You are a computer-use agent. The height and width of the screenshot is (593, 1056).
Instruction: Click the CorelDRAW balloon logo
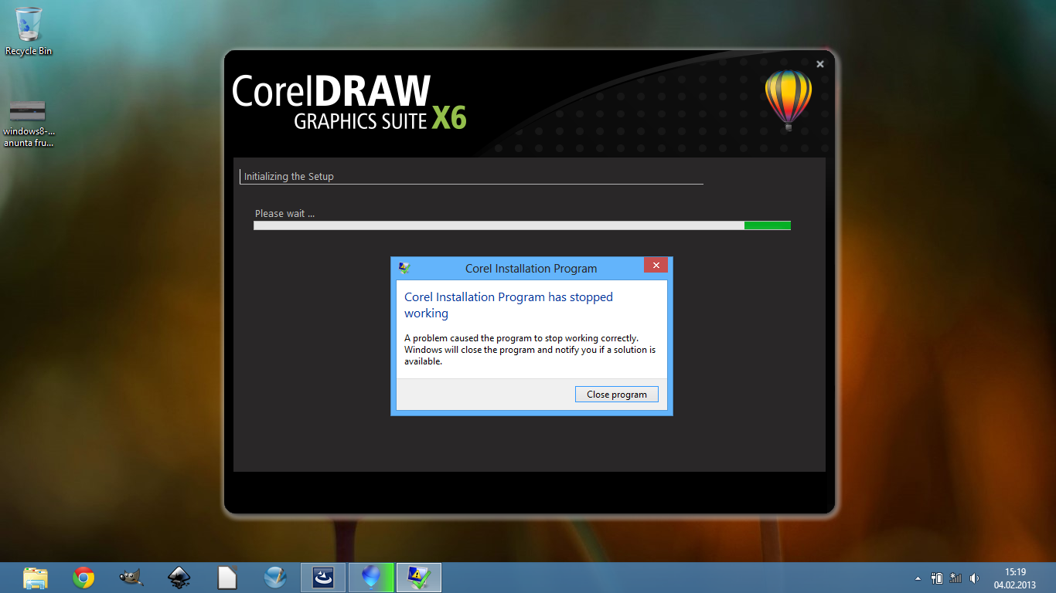click(788, 99)
